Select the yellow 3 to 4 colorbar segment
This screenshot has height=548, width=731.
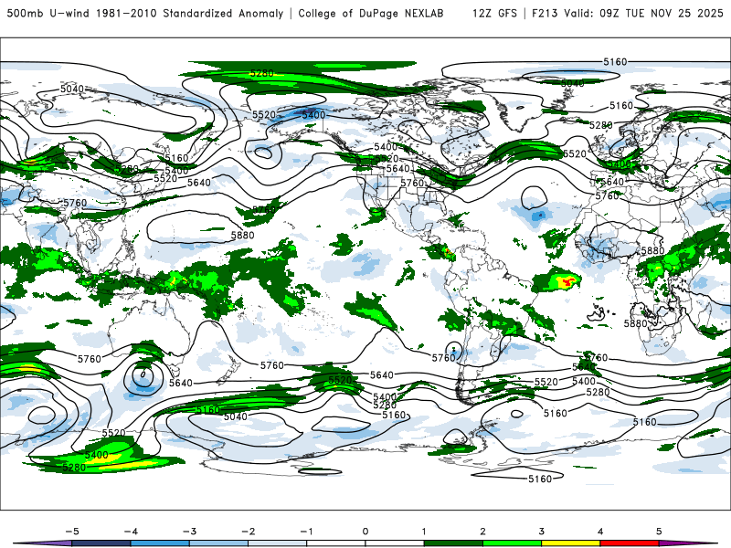tap(570, 543)
